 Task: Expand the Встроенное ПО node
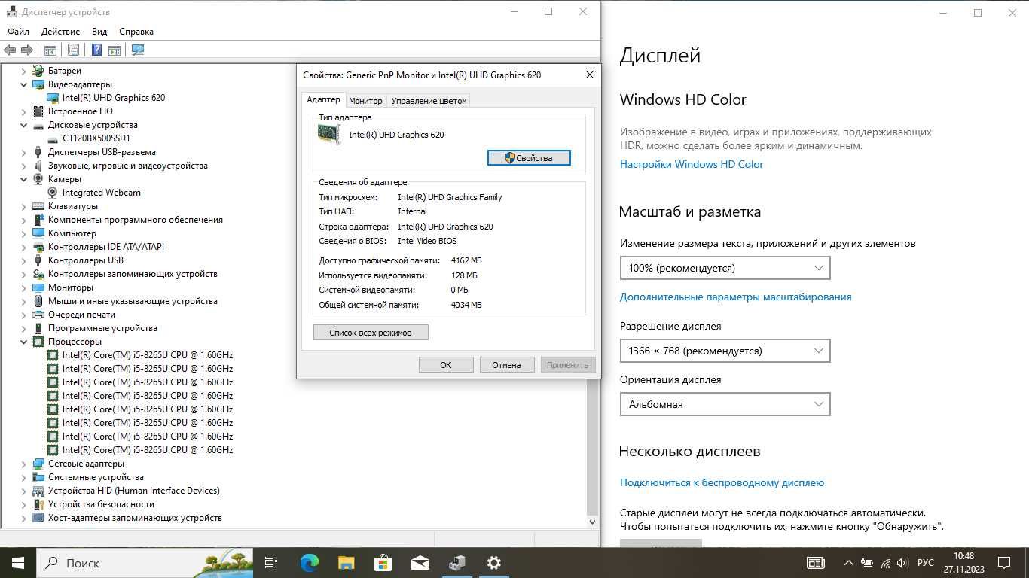pyautogui.click(x=23, y=111)
